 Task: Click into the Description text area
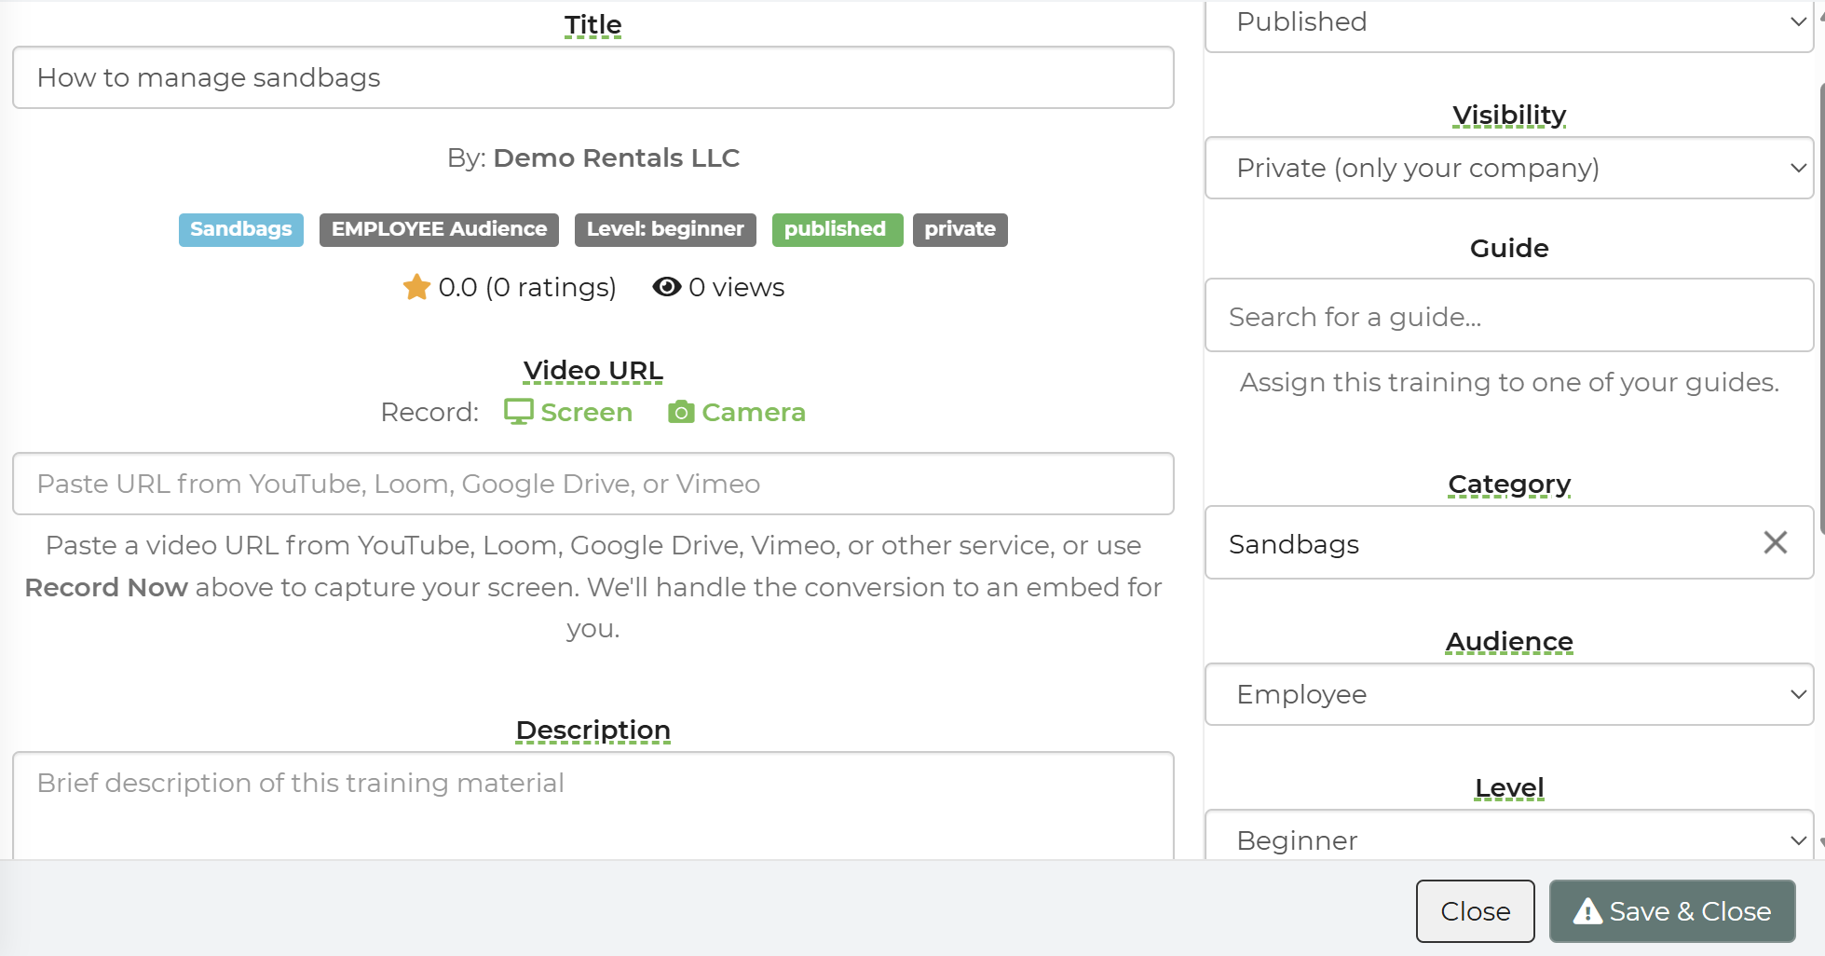(x=592, y=803)
